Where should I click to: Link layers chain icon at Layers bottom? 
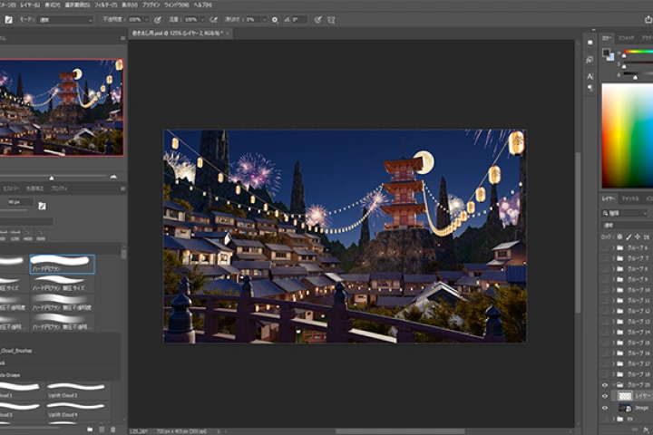(635, 430)
